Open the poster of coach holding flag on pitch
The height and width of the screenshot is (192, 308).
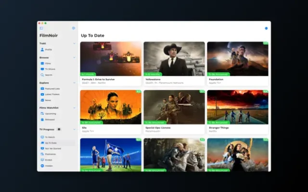(111, 155)
